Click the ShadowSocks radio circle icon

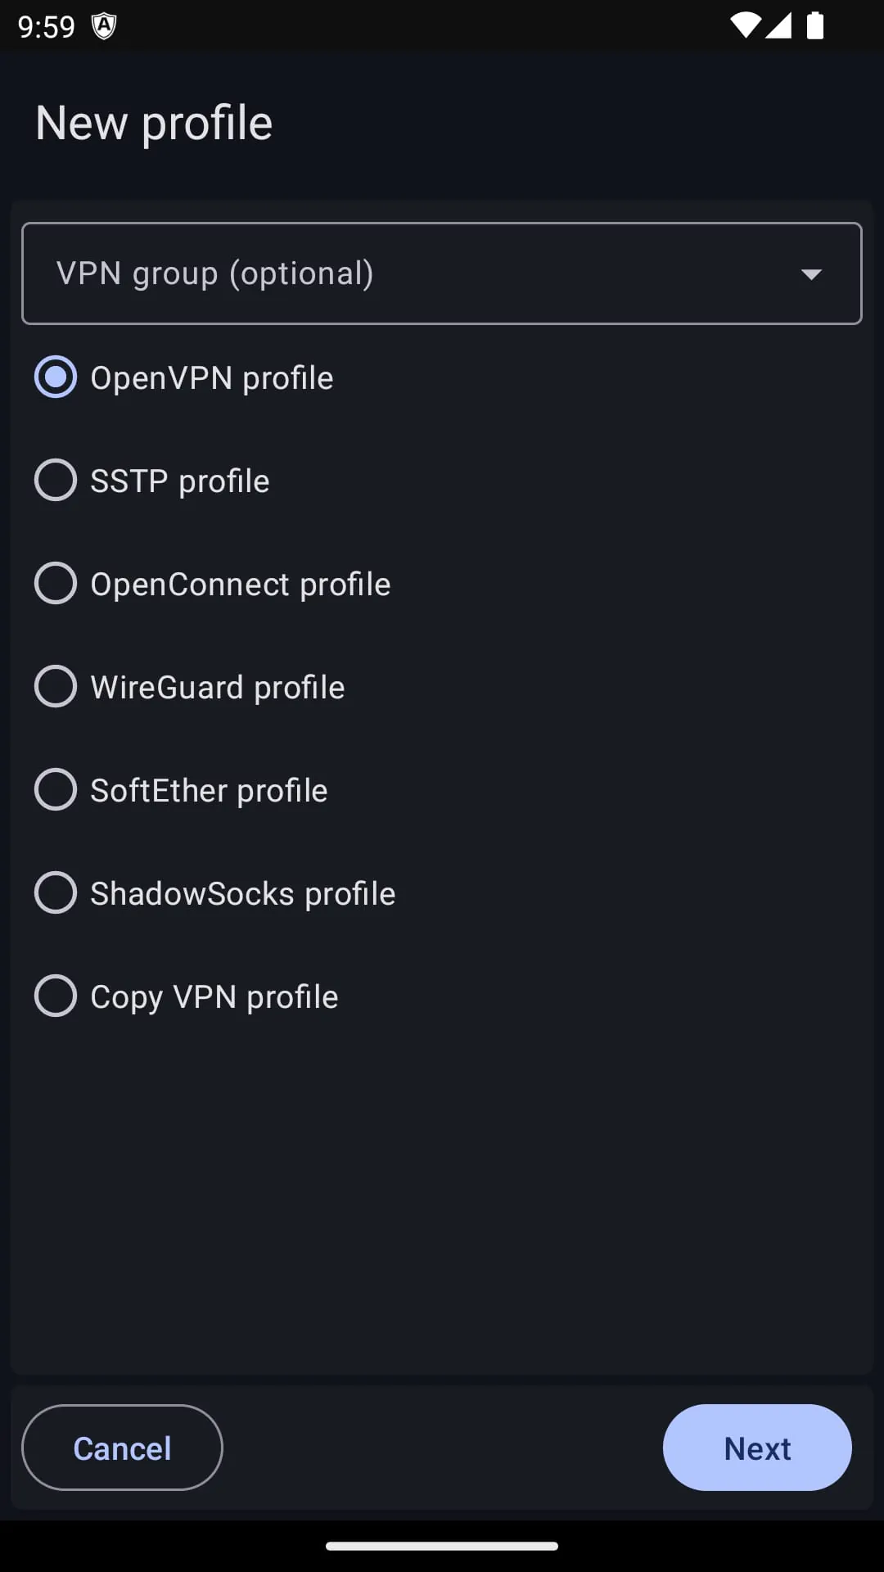click(x=55, y=892)
